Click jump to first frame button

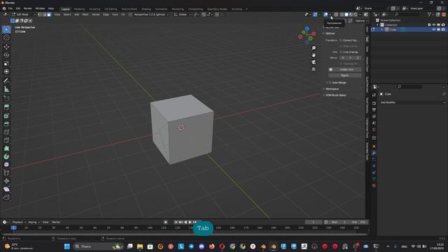tap(176, 222)
